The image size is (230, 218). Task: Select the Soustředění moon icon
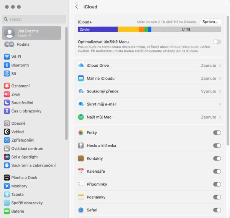[7, 102]
